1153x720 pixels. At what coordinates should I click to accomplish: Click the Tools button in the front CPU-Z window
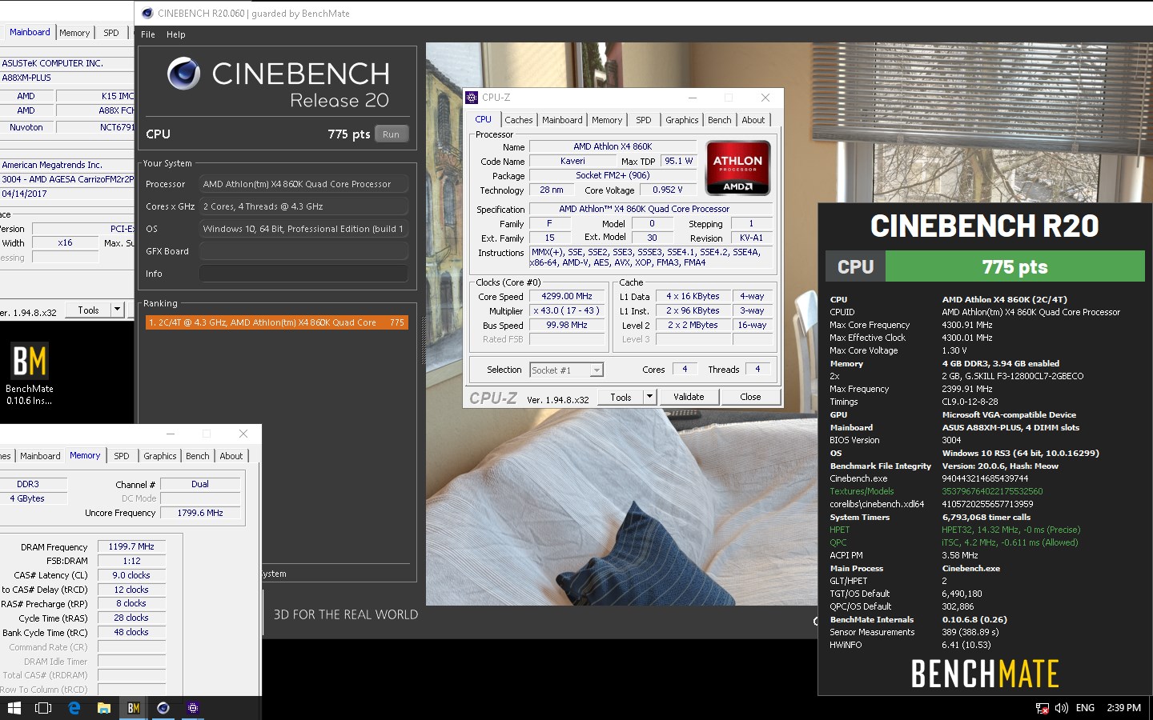[x=621, y=397]
